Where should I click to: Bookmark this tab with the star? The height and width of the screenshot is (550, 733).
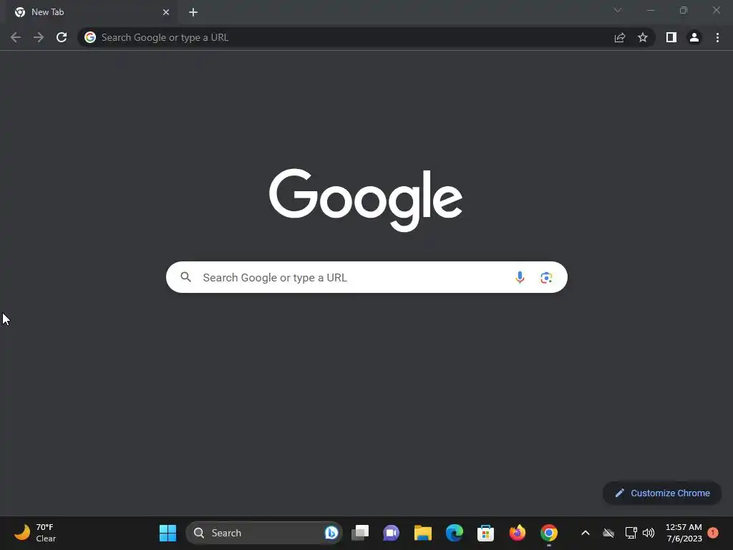tap(643, 37)
